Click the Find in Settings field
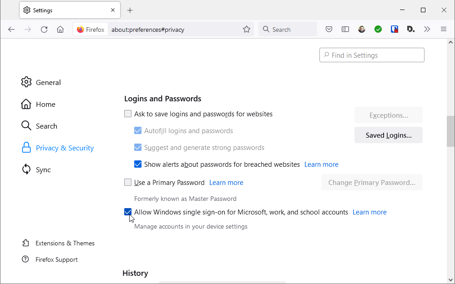The width and height of the screenshot is (455, 284). pos(372,55)
